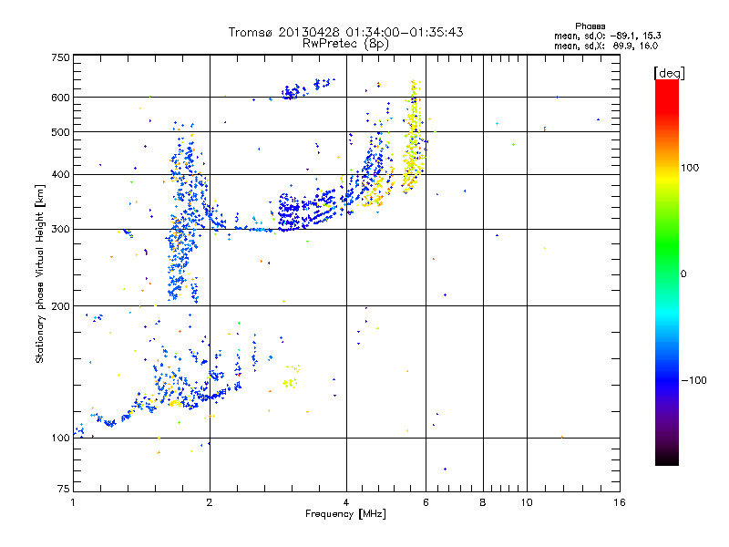Click the y-axis tick label '200'
The width and height of the screenshot is (729, 547).
pyautogui.click(x=60, y=306)
